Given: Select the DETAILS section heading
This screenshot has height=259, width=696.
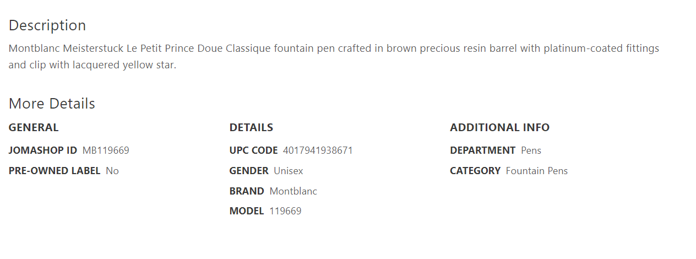Looking at the screenshot, I should click(x=251, y=128).
